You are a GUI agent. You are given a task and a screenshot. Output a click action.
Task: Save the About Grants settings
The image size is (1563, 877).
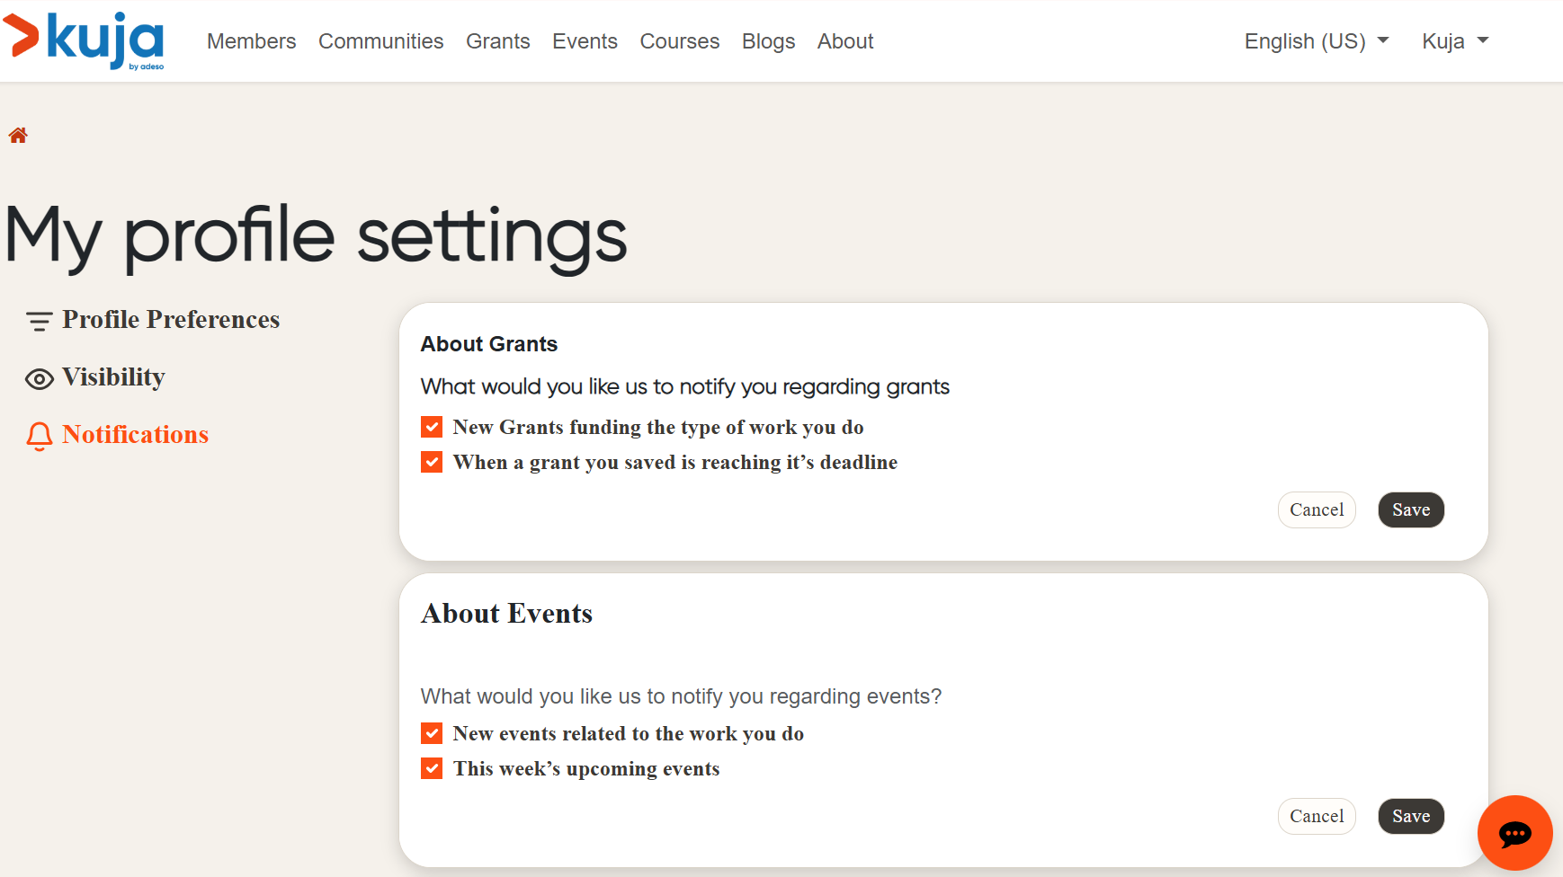tap(1410, 510)
